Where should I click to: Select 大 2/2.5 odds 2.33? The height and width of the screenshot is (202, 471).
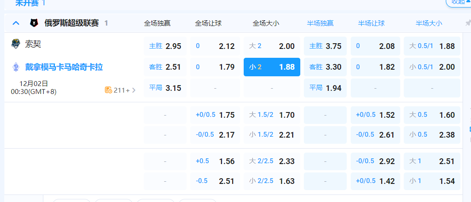click(272, 161)
